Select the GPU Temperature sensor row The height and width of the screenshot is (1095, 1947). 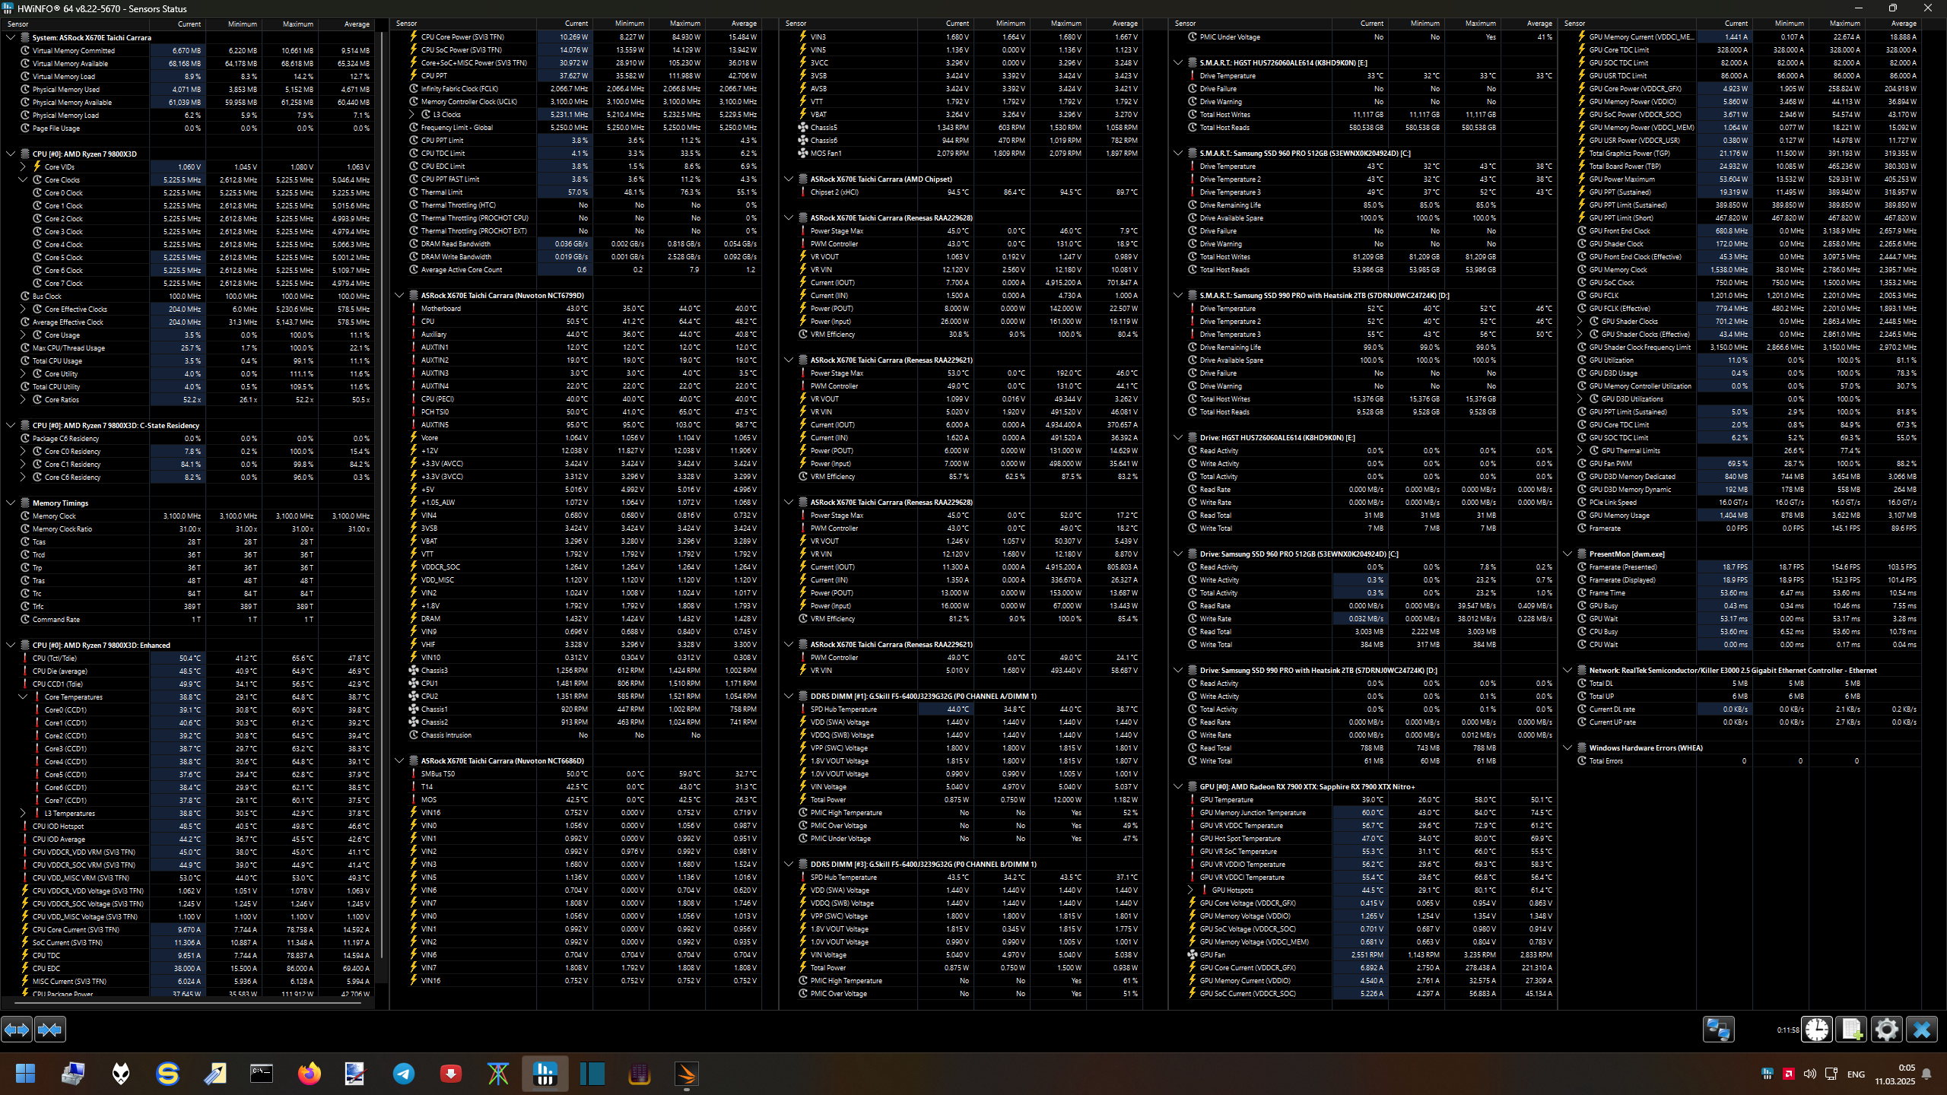click(x=1226, y=800)
